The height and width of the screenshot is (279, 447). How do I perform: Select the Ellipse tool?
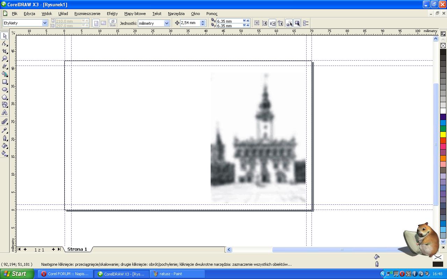click(x=5, y=90)
